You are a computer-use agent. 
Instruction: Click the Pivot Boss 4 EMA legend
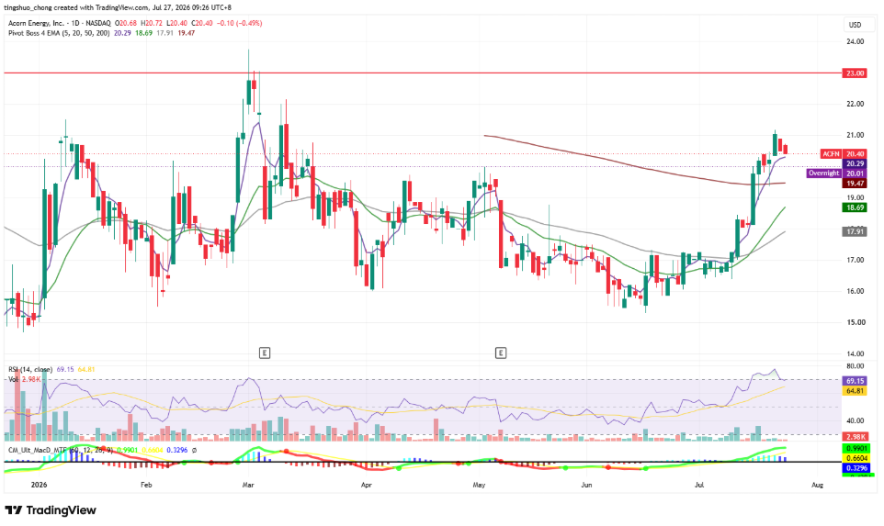59,33
